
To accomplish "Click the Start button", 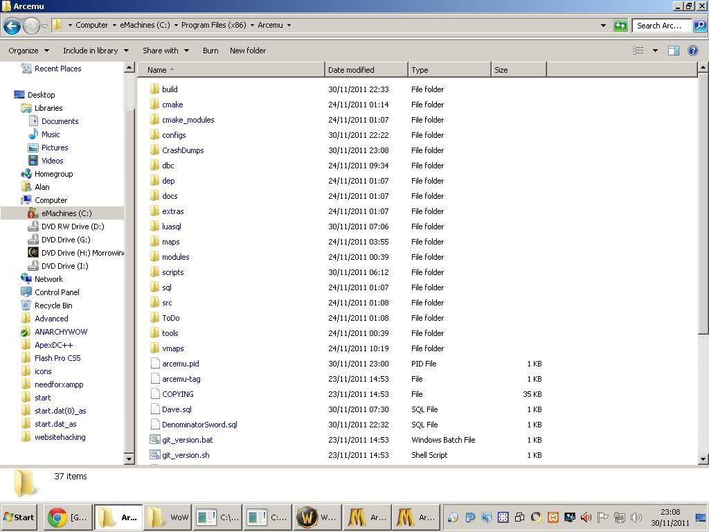I will coord(19,517).
